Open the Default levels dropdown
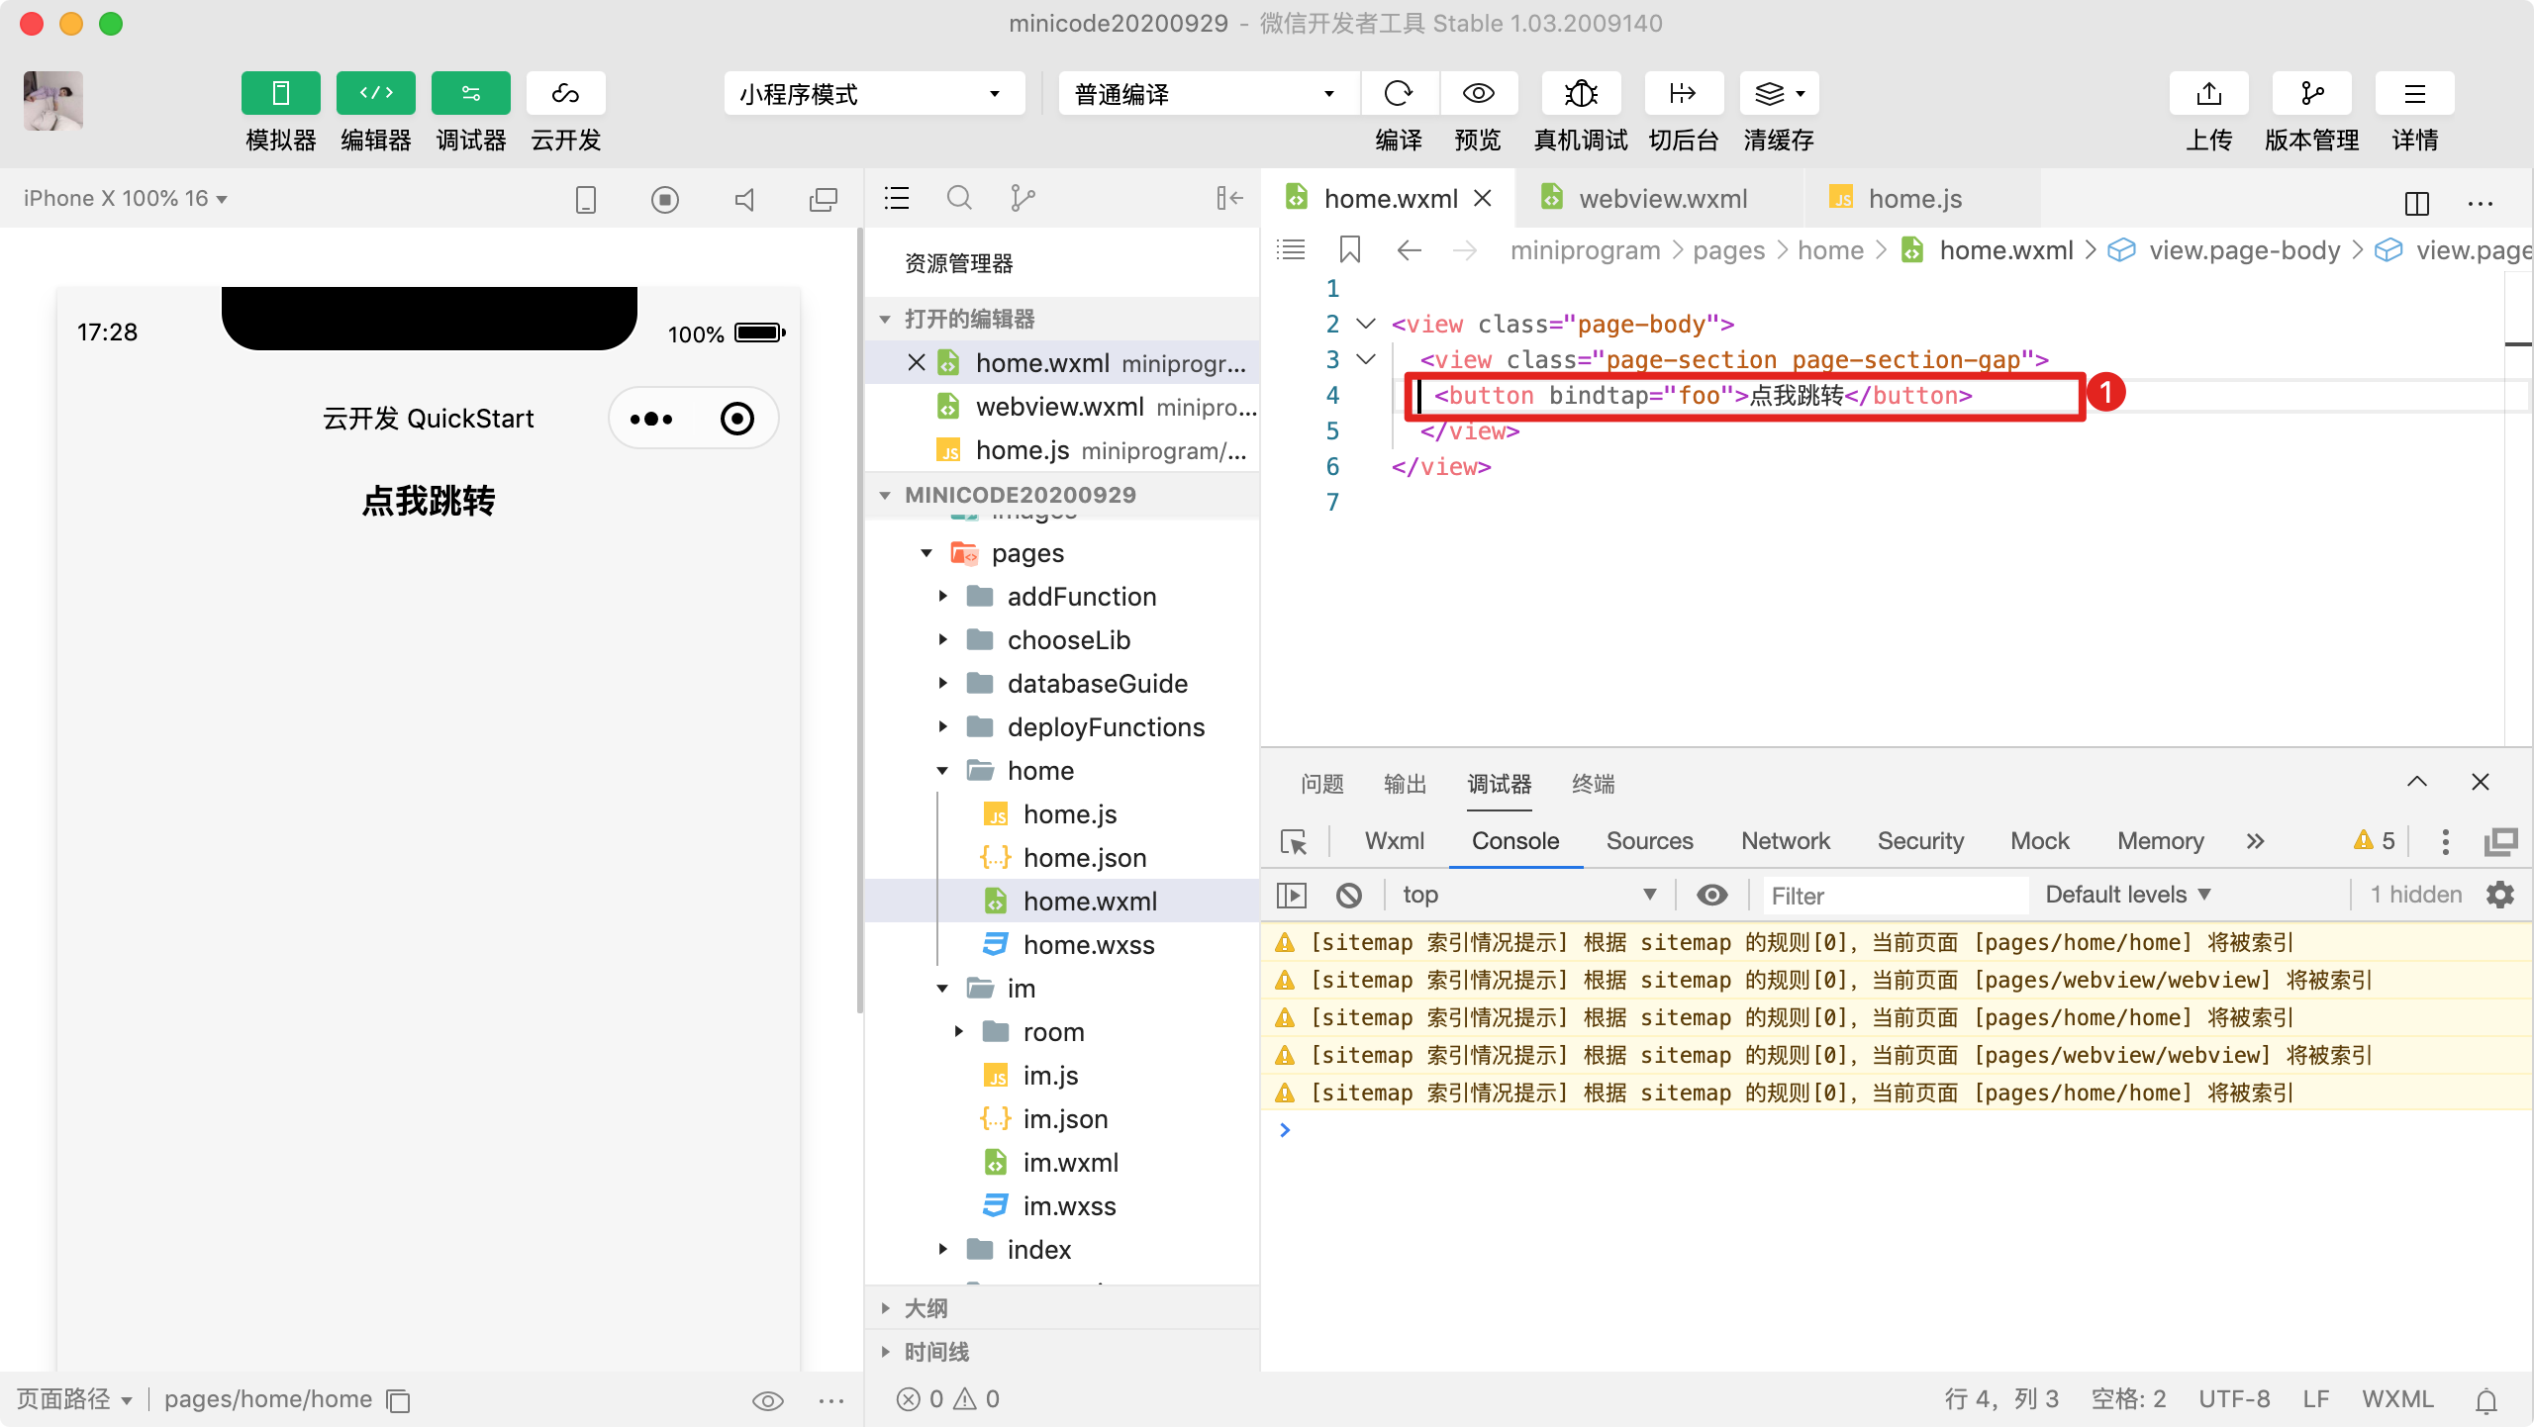Screen dimensions: 2534x1427 pos(2127,895)
